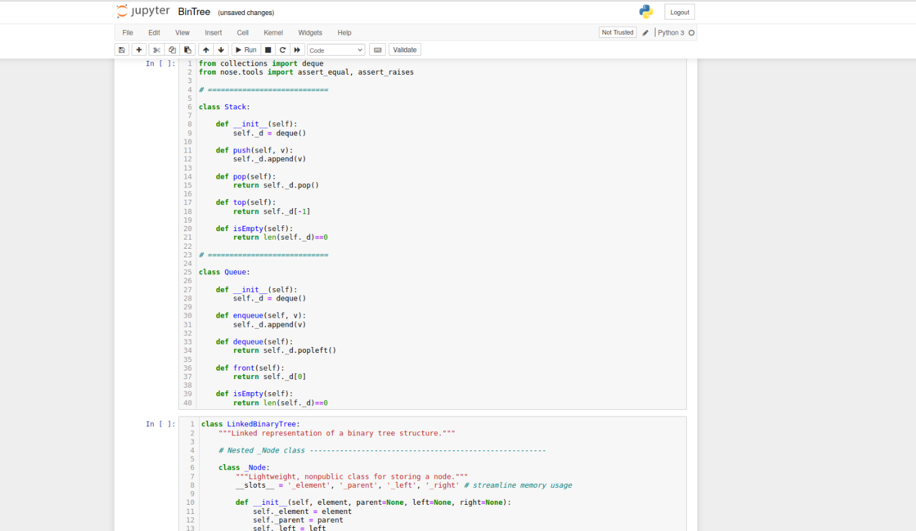Cut the selected cell with the scissors icon
Image resolution: width=916 pixels, height=531 pixels.
156,49
